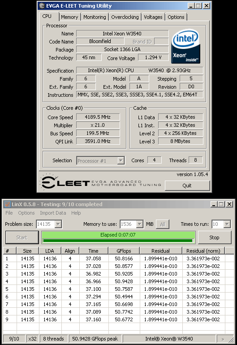237x345 pixels.
Task: Click the Package field Socket 1366 LGA
Action: [x=122, y=49]
